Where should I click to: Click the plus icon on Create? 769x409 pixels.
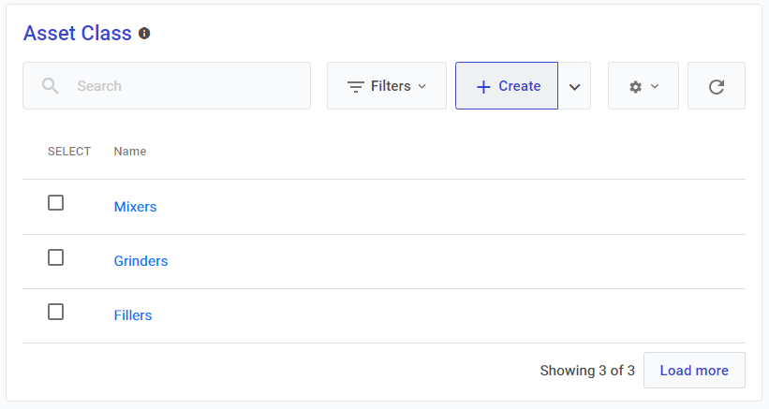pyautogui.click(x=483, y=86)
